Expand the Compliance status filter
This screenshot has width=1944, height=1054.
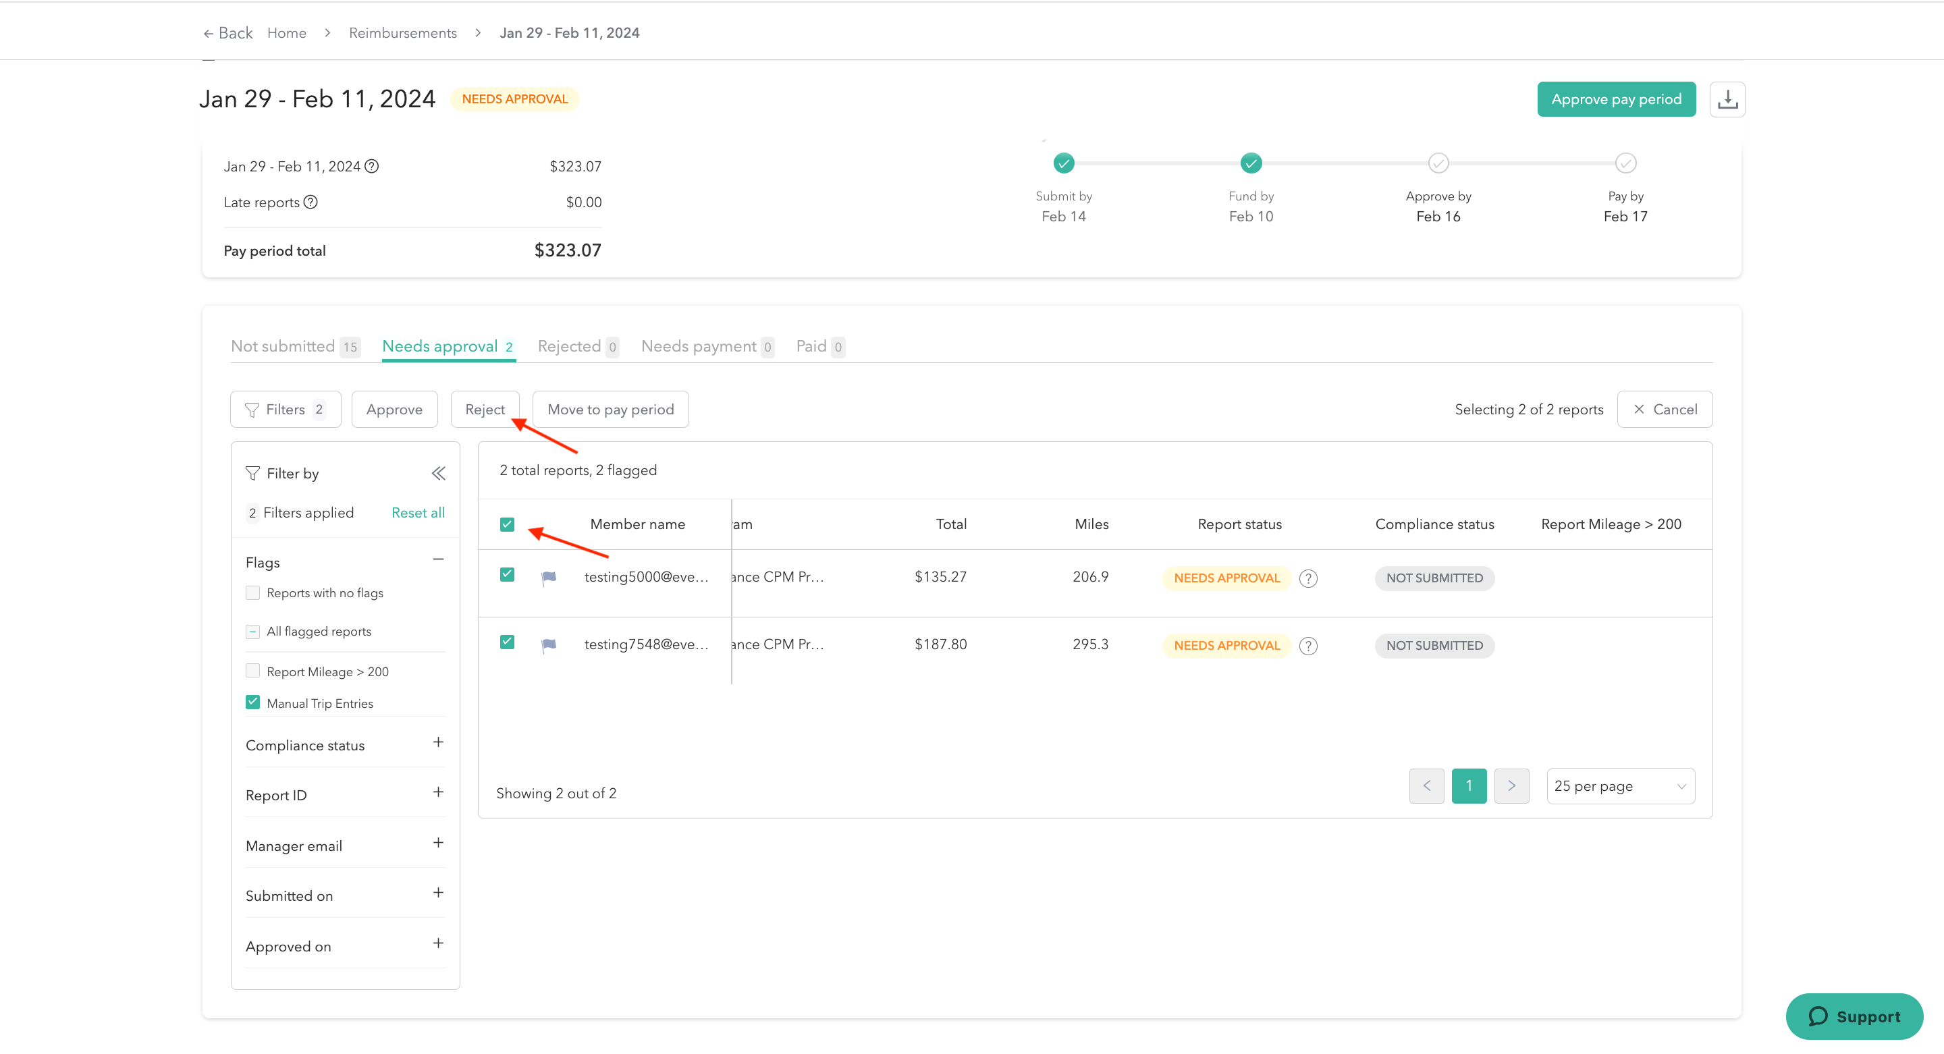point(437,742)
